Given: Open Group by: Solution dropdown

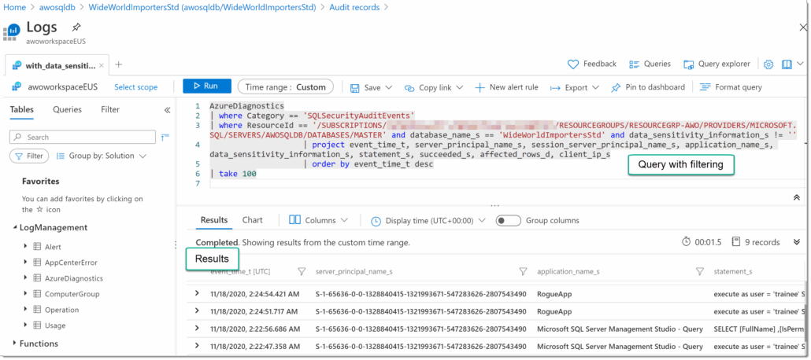Looking at the screenshot, I should pyautogui.click(x=101, y=156).
